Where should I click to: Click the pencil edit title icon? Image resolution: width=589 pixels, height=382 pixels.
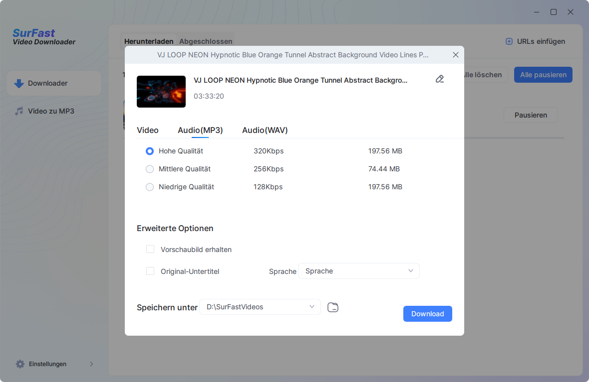tap(440, 79)
